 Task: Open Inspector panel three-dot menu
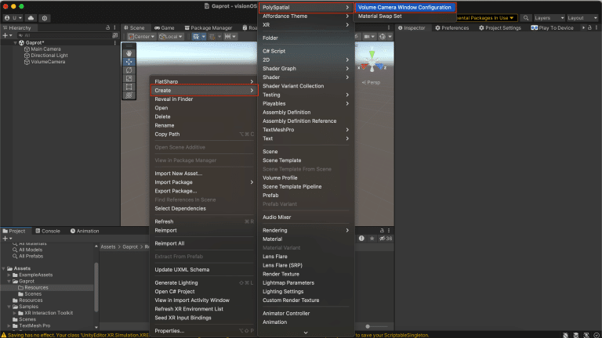597,27
